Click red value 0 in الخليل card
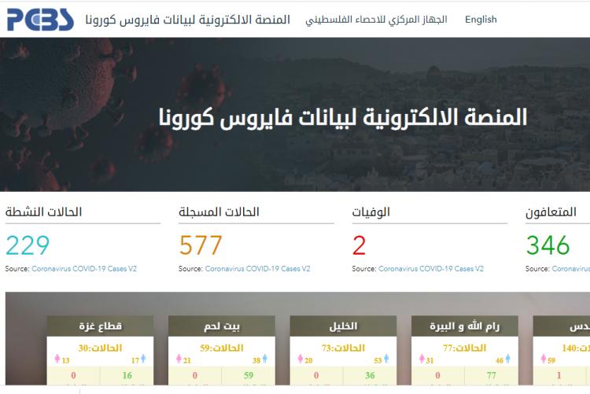This screenshot has height=394, width=590. pos(316,375)
